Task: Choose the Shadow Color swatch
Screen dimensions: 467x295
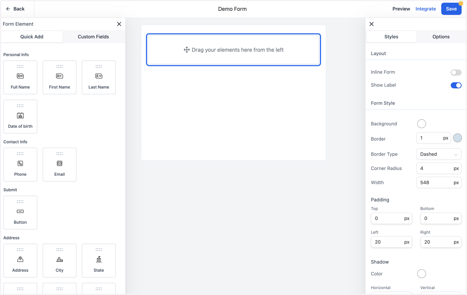Action: click(421, 274)
